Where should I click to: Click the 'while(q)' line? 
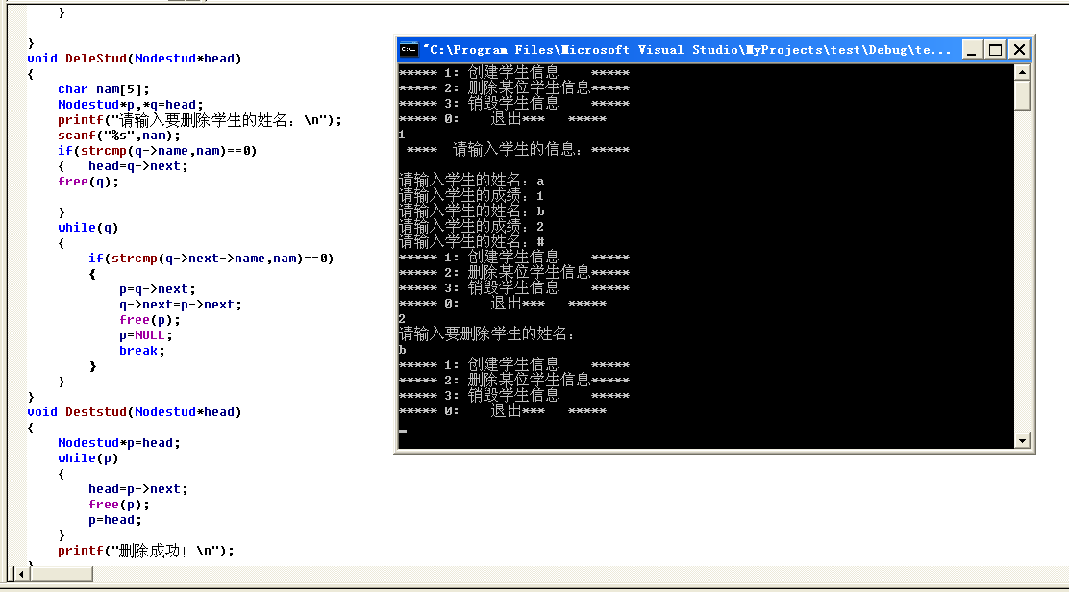[x=87, y=228]
